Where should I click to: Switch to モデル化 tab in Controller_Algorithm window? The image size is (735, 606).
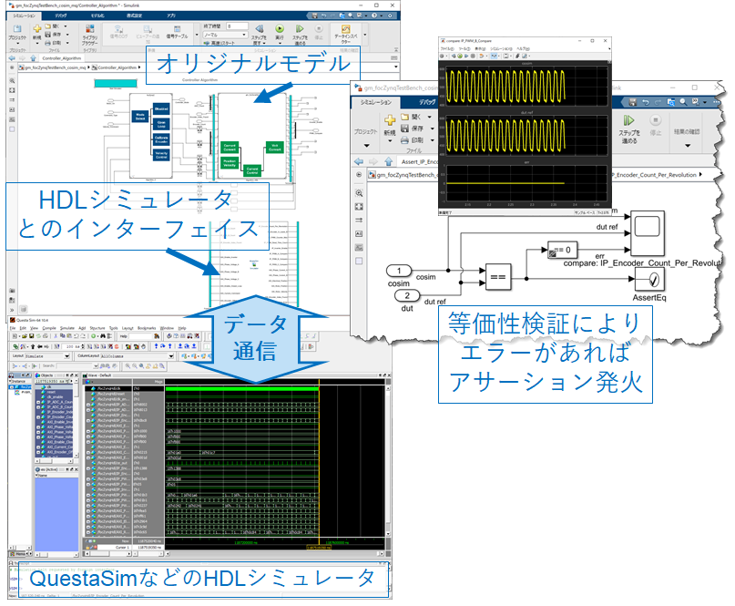(97, 15)
